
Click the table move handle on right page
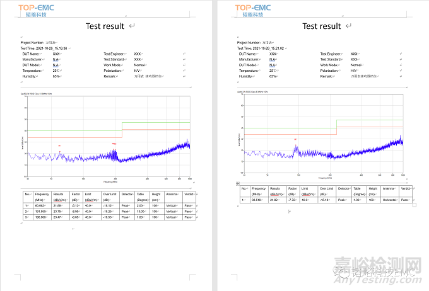(x=236, y=184)
